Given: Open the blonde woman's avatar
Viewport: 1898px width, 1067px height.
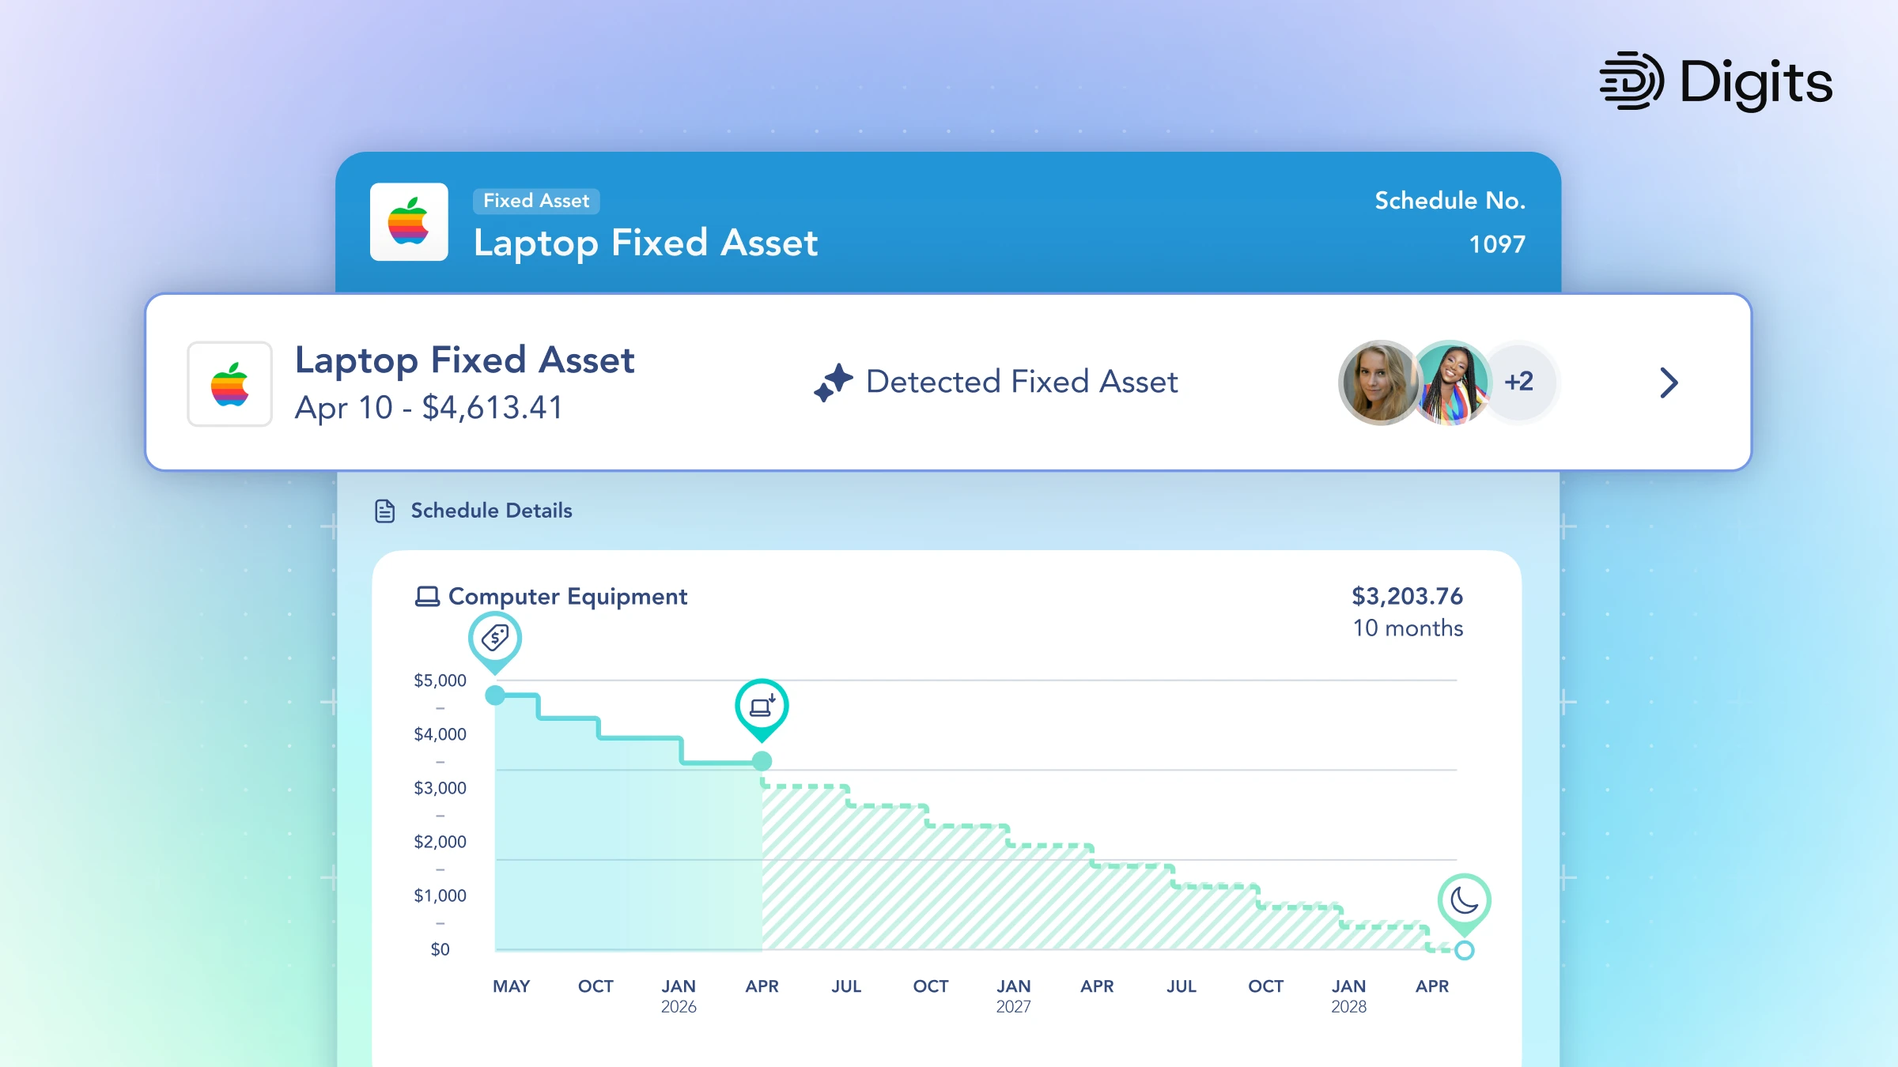Looking at the screenshot, I should [1380, 383].
